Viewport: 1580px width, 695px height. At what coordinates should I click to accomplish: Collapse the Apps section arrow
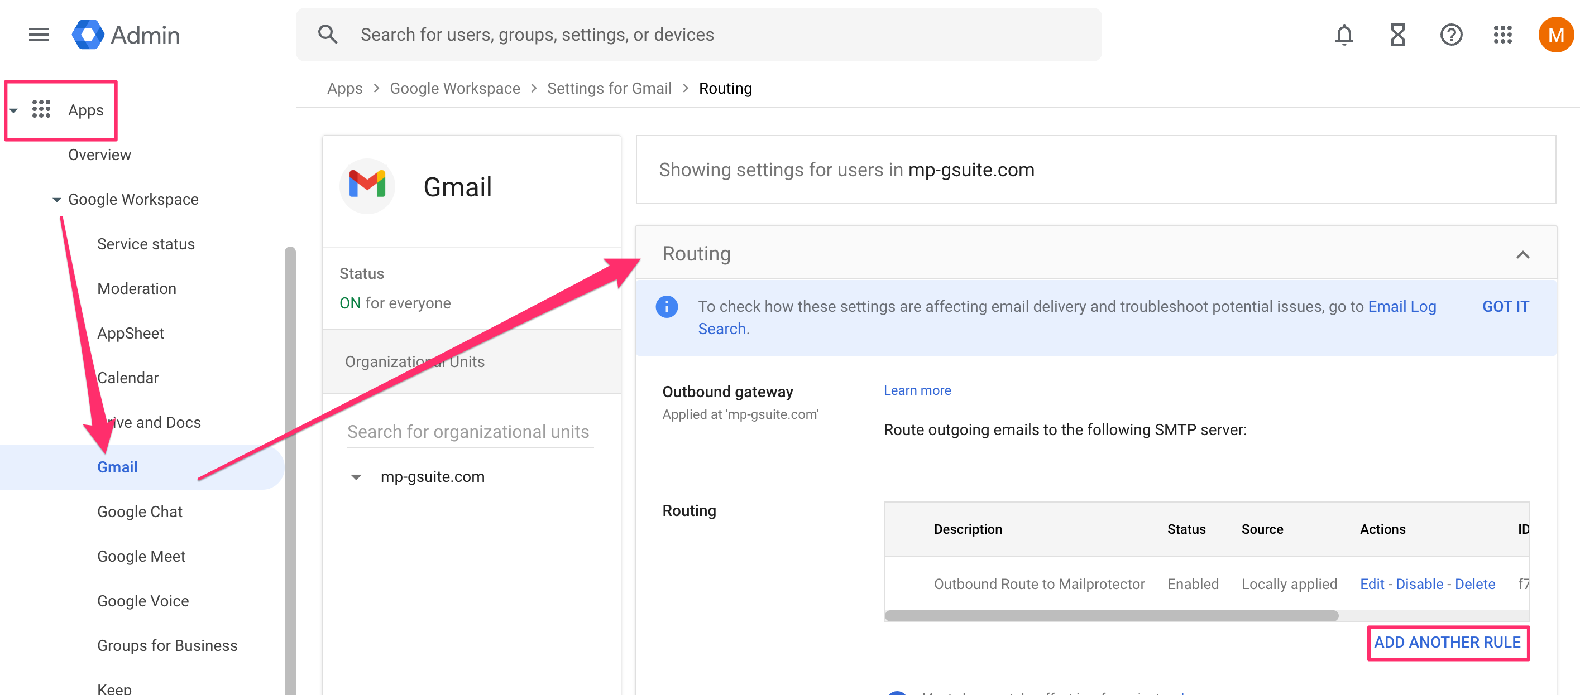tap(13, 110)
